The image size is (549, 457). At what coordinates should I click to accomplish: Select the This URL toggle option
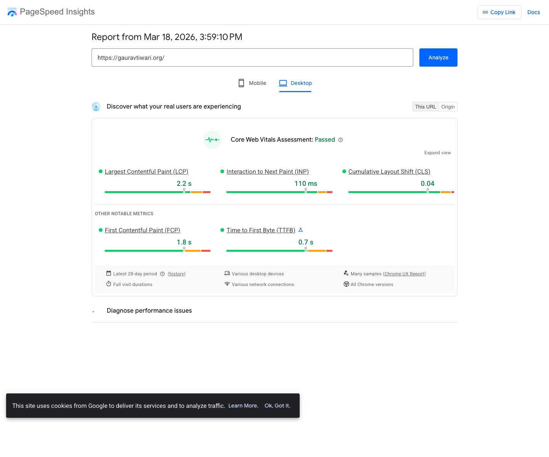tap(425, 107)
